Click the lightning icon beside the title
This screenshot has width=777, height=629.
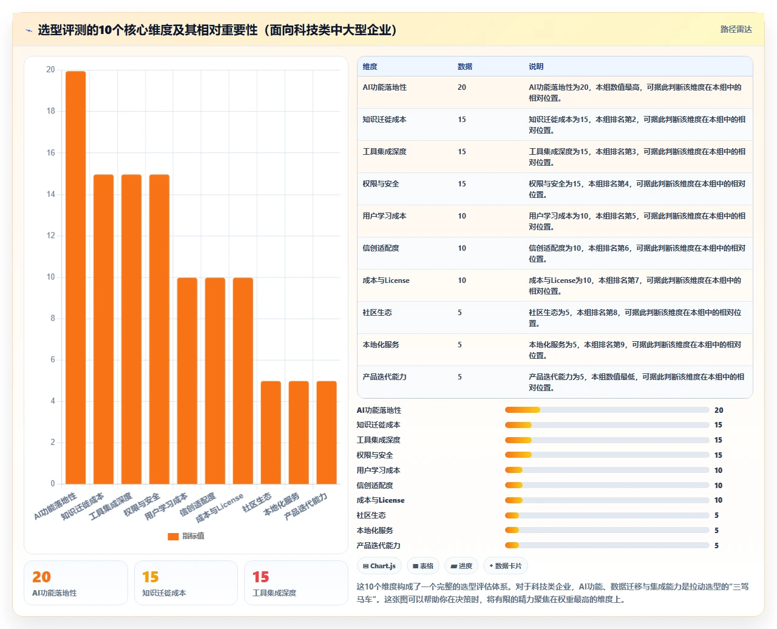29,30
